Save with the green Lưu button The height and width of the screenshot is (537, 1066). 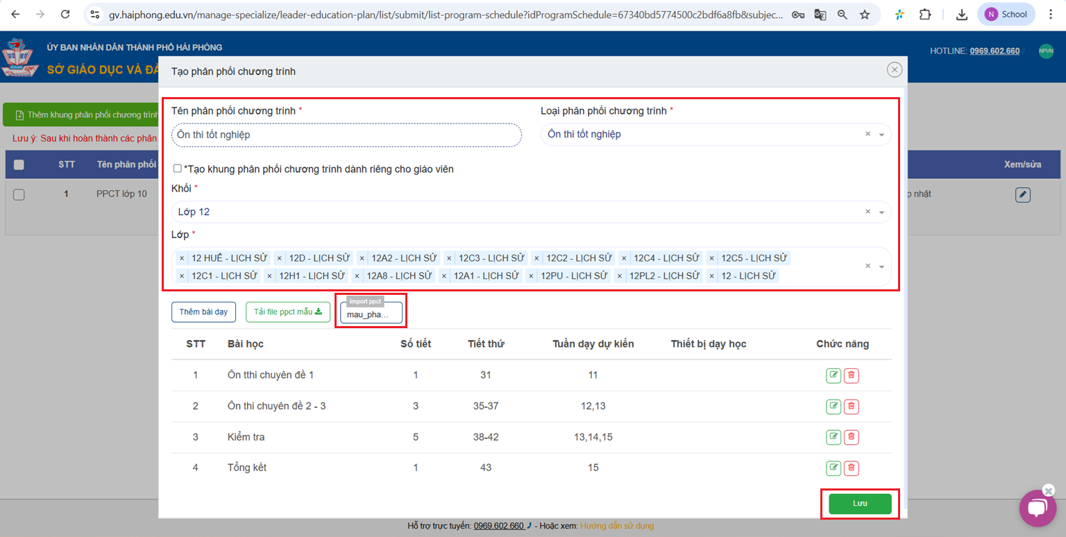click(859, 504)
